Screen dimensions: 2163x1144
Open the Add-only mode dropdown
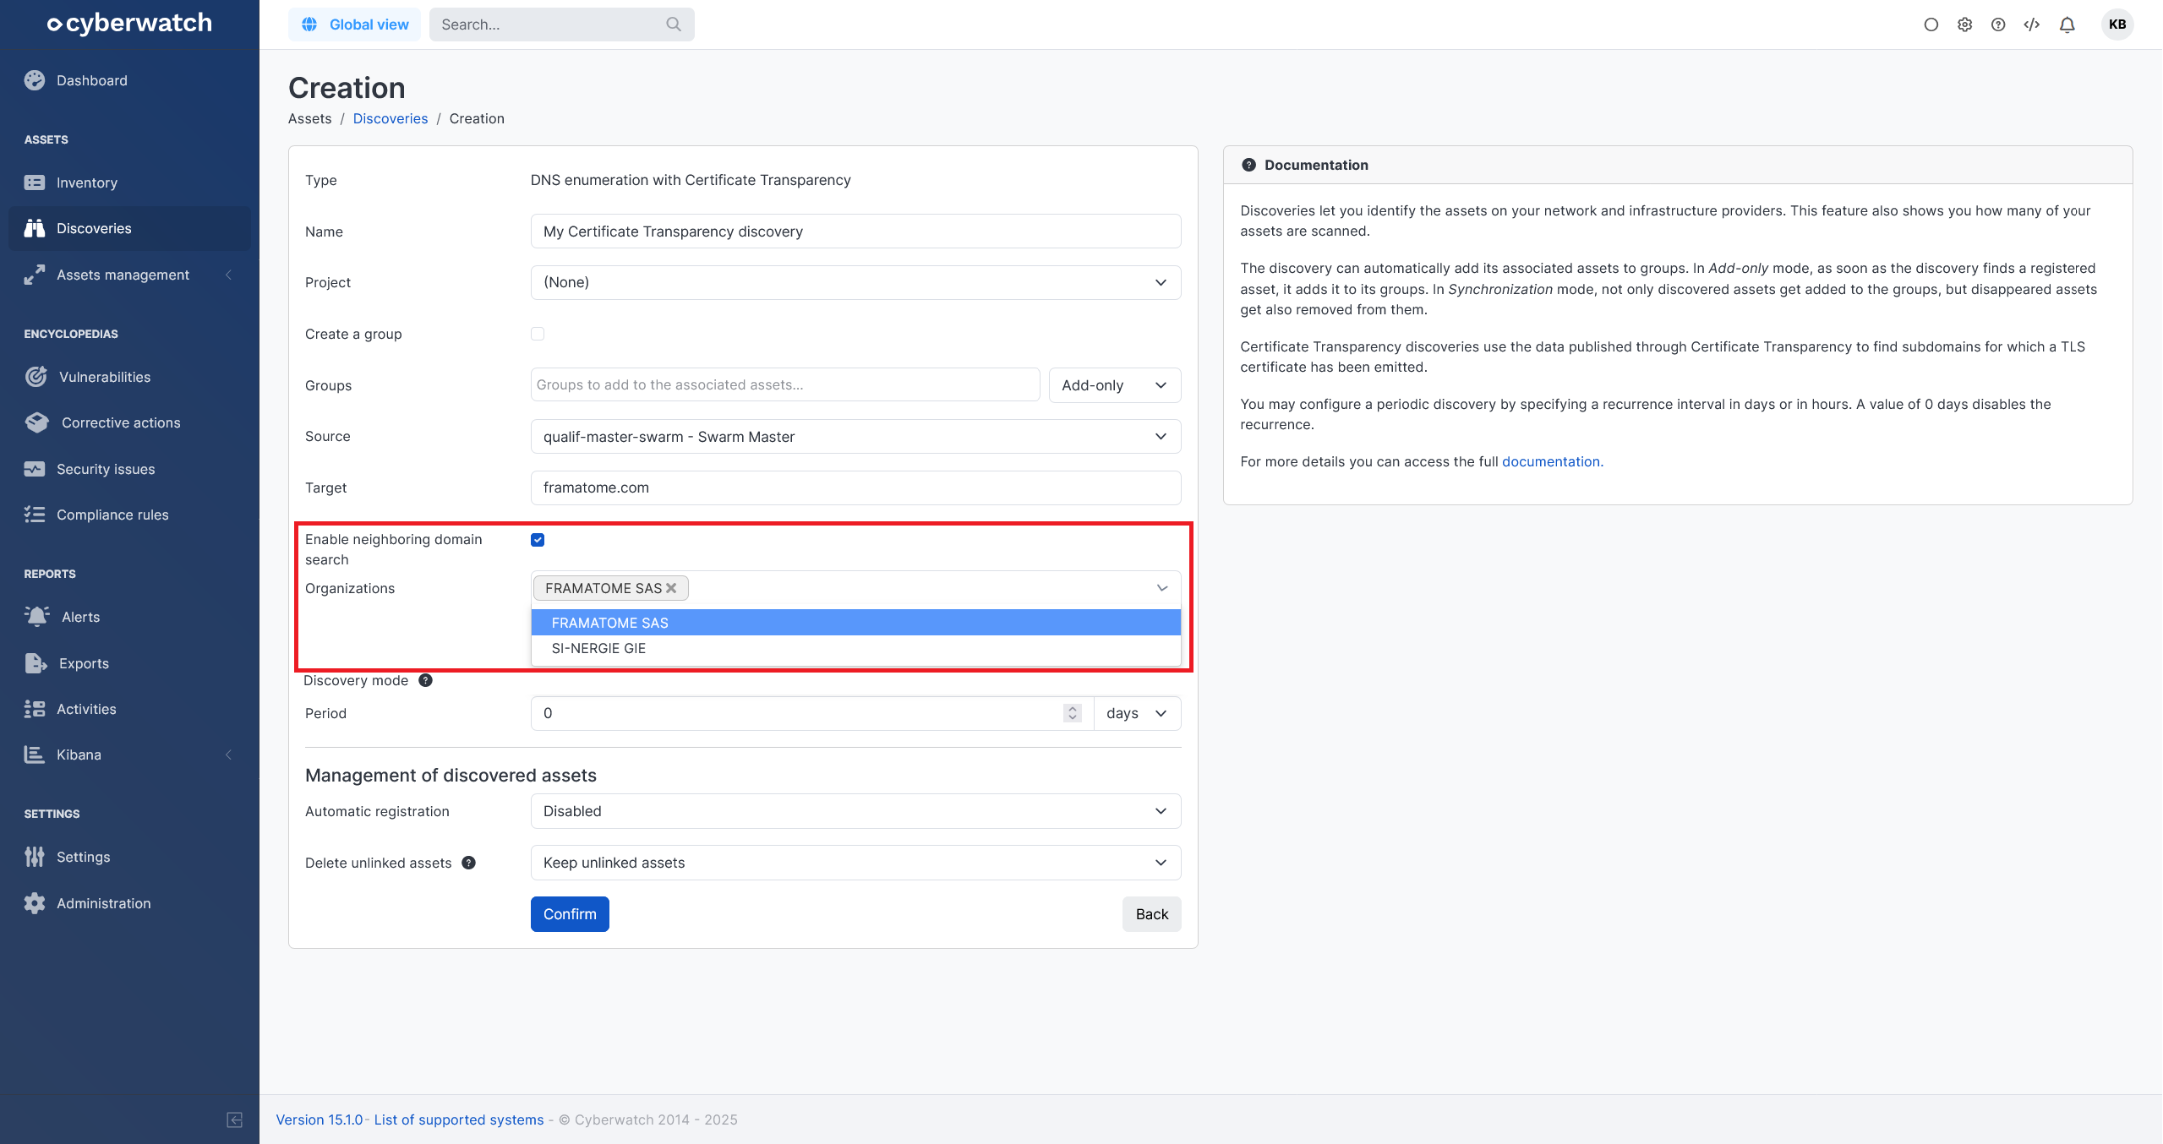[x=1113, y=385]
